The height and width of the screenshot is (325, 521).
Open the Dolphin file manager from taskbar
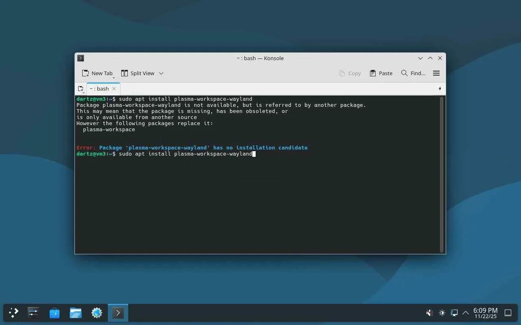pos(76,313)
